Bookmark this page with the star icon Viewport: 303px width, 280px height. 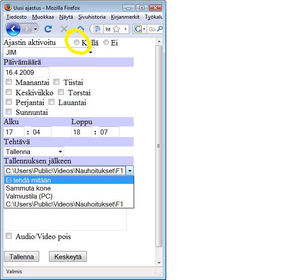116,29
